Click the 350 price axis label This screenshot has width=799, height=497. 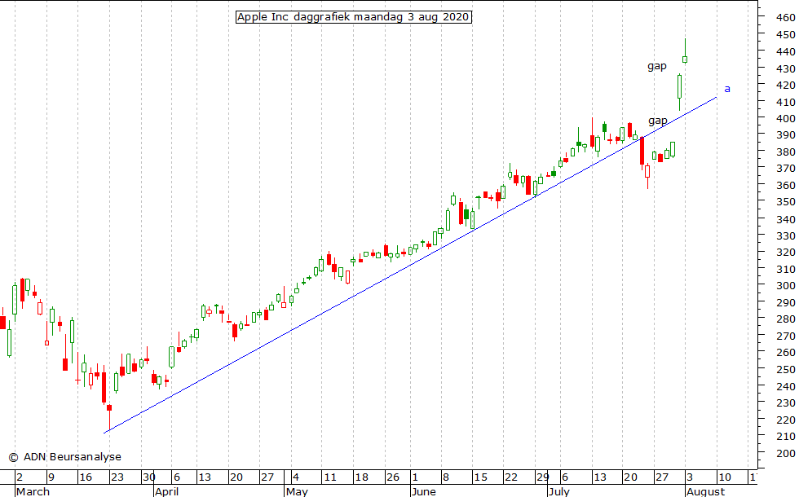784,202
